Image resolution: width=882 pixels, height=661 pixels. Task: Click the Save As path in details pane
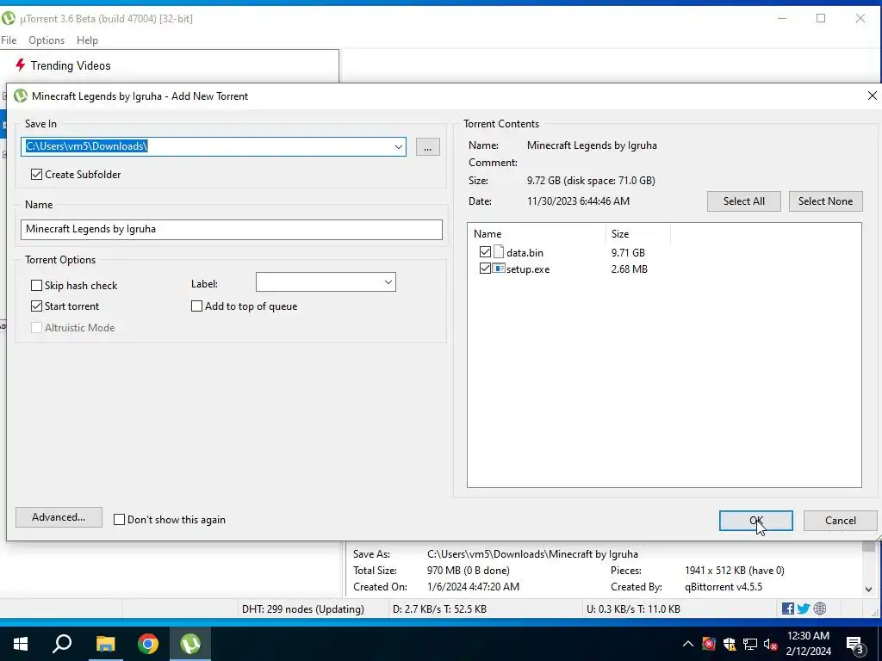[x=532, y=554]
